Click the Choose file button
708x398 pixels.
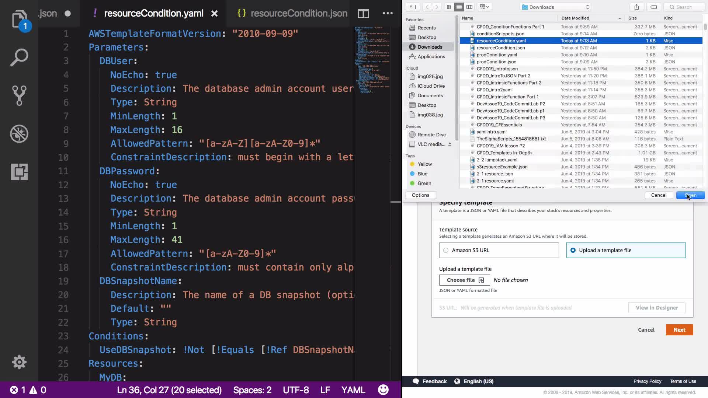[464, 280]
